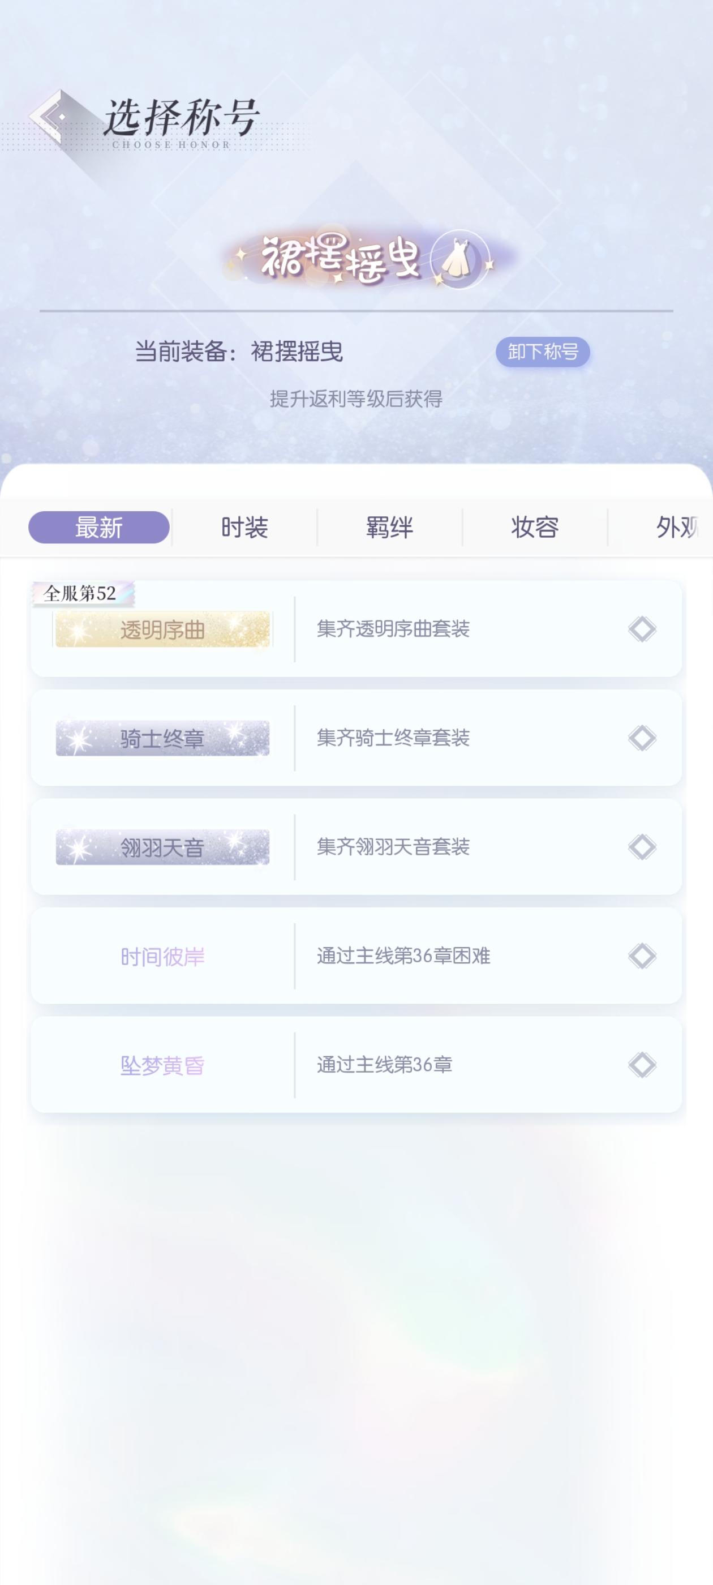Open the 羁绊 tab
The image size is (713, 1585).
click(x=389, y=528)
